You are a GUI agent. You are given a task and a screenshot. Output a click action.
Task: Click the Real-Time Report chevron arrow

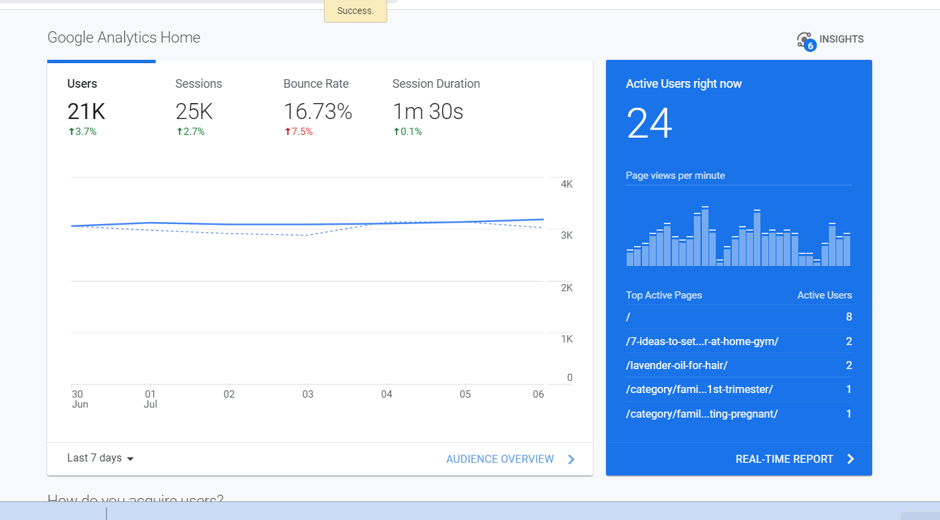coord(850,459)
